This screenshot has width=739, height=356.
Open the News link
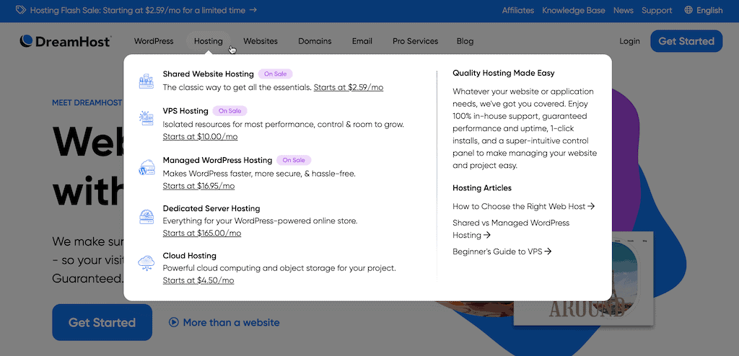point(623,10)
